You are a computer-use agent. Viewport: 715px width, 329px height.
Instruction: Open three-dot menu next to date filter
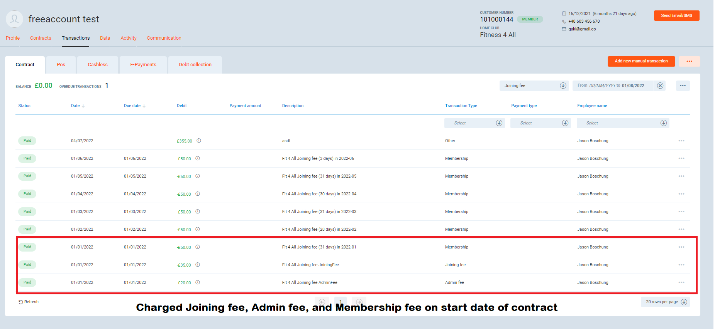[x=682, y=86]
